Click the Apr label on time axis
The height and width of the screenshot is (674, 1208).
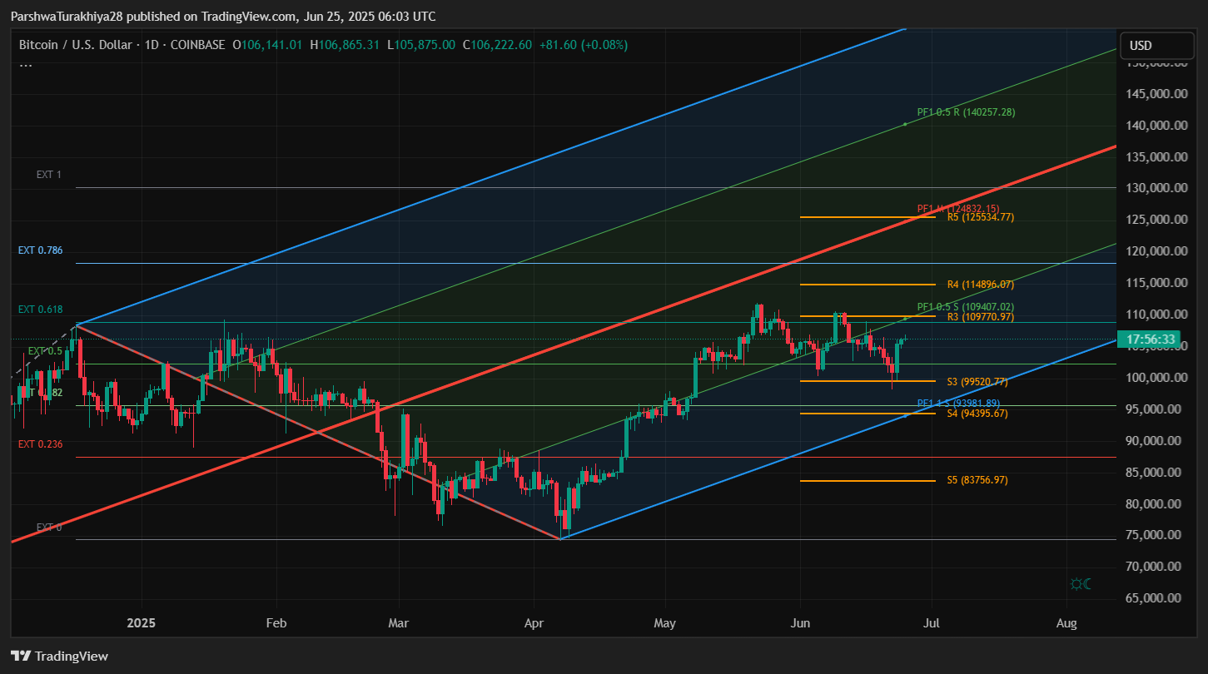(533, 622)
